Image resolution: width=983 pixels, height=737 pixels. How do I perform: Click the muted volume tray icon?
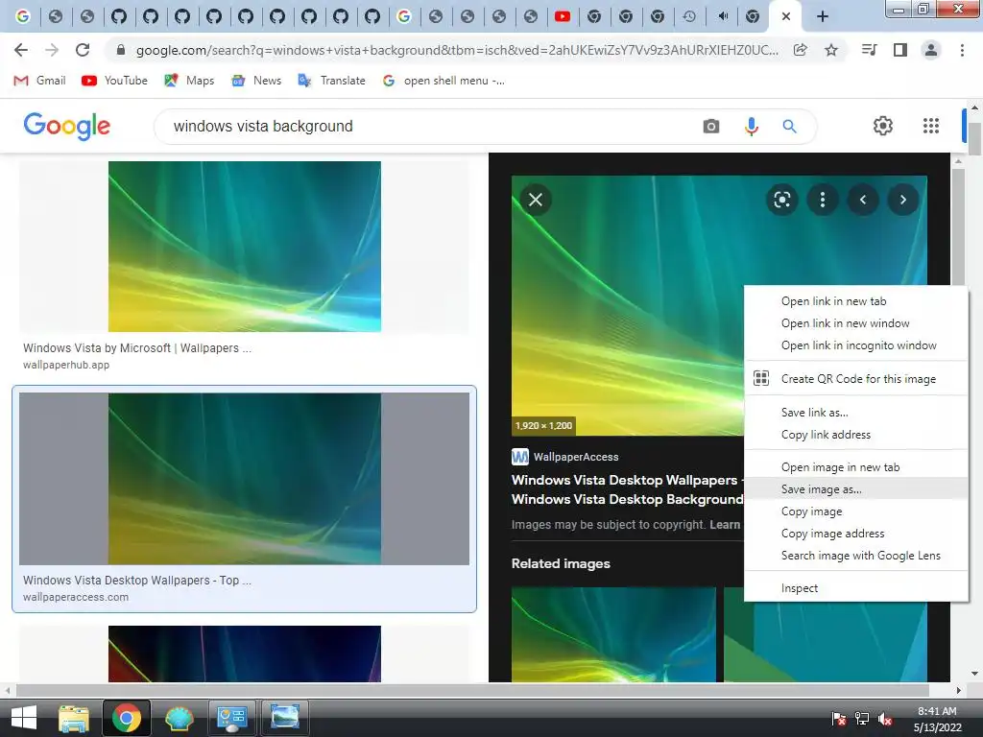coord(885,719)
